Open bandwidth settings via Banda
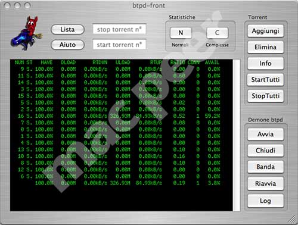Image resolution: width=298 pixels, height=225 pixels. click(x=265, y=167)
